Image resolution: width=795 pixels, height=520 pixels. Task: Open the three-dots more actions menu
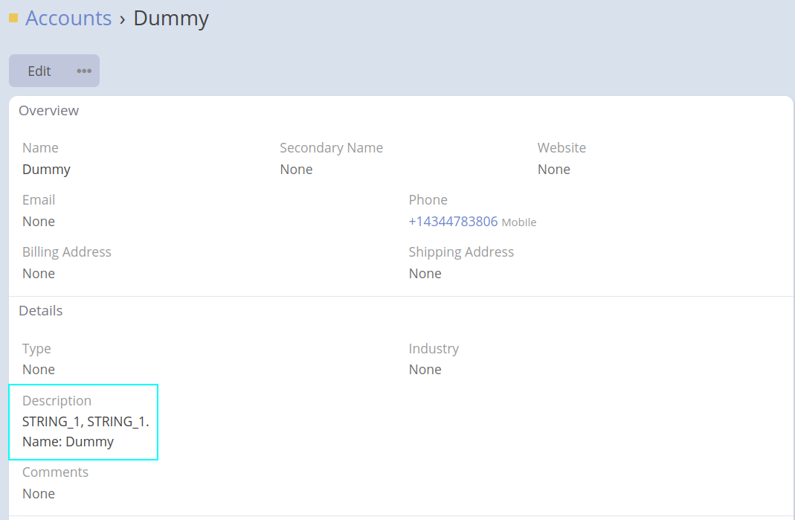pos(84,71)
